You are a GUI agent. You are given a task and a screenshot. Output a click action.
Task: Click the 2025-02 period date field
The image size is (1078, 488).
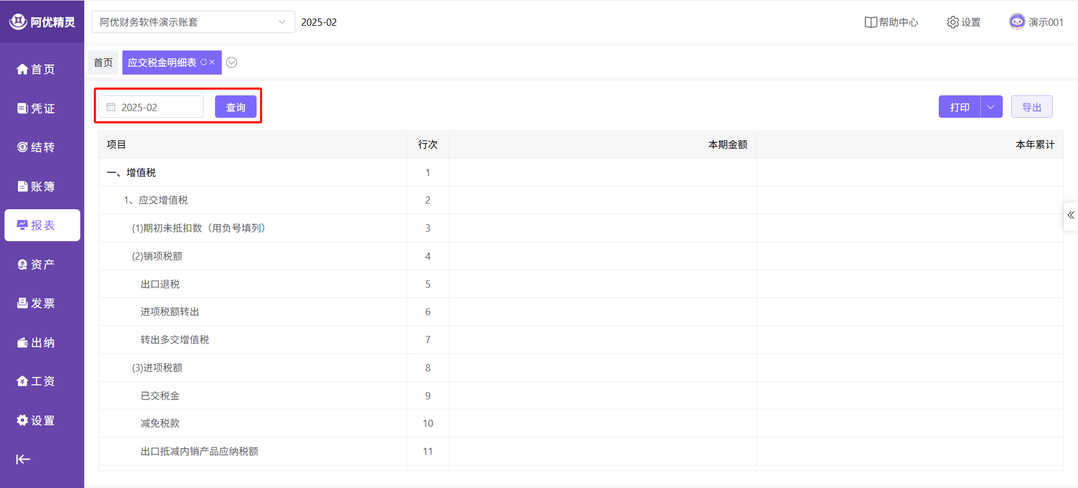point(151,107)
